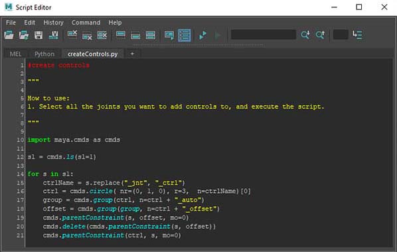
Task: Open the Edit menu
Action: (30, 23)
